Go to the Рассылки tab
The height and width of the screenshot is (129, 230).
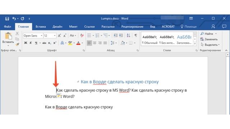point(108,27)
